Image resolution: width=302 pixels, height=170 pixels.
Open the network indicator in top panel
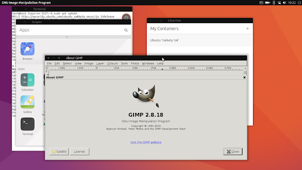(x=279, y=2)
